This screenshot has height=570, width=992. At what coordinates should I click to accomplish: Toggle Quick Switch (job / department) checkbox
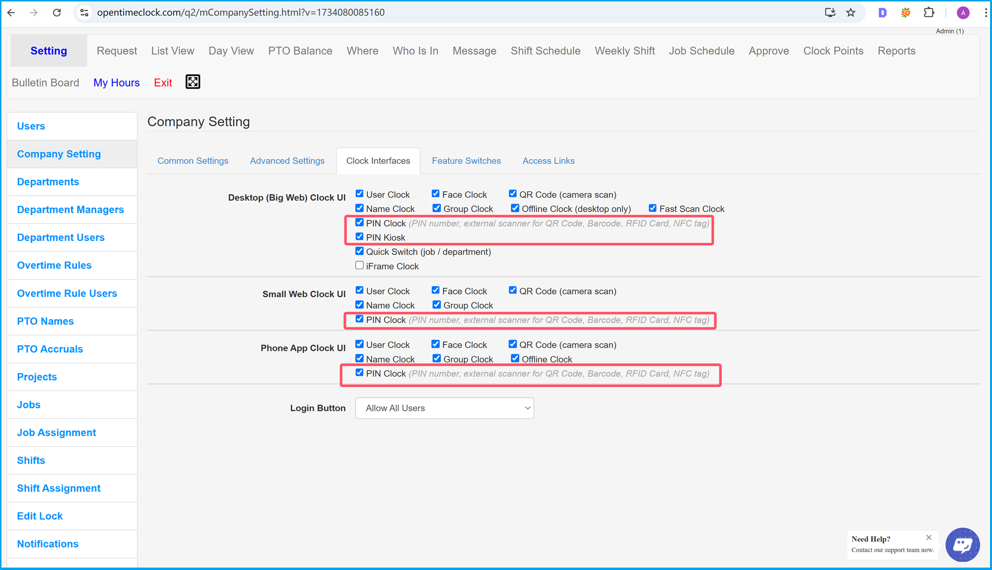359,251
